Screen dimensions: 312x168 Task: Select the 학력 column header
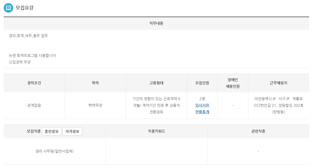[95, 83]
